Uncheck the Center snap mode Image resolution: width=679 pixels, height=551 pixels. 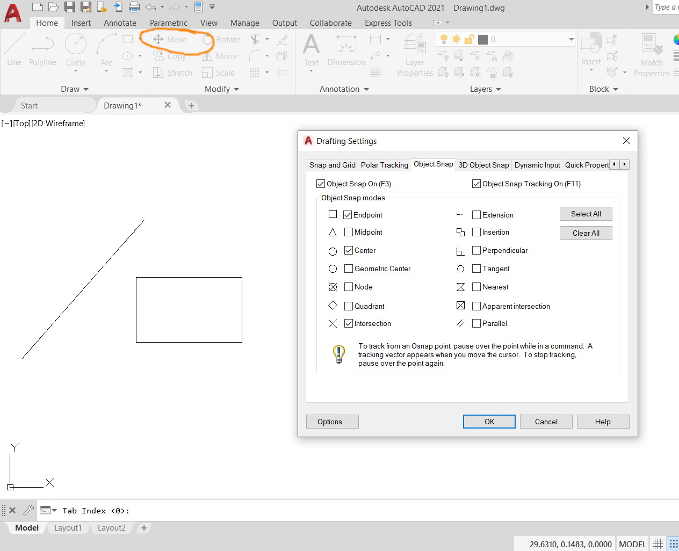[349, 250]
